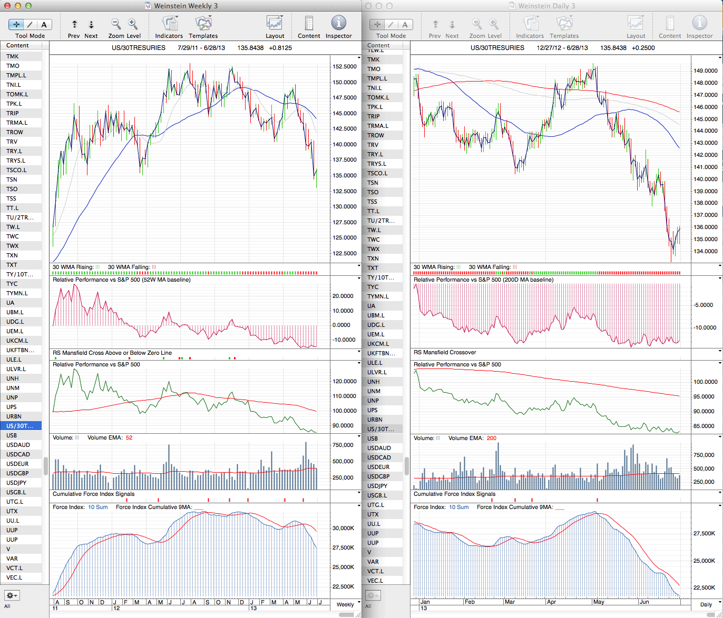Viewport: 723px width, 618px height.
Task: Select the text annotation tool in Weekly window
Action: (44, 24)
